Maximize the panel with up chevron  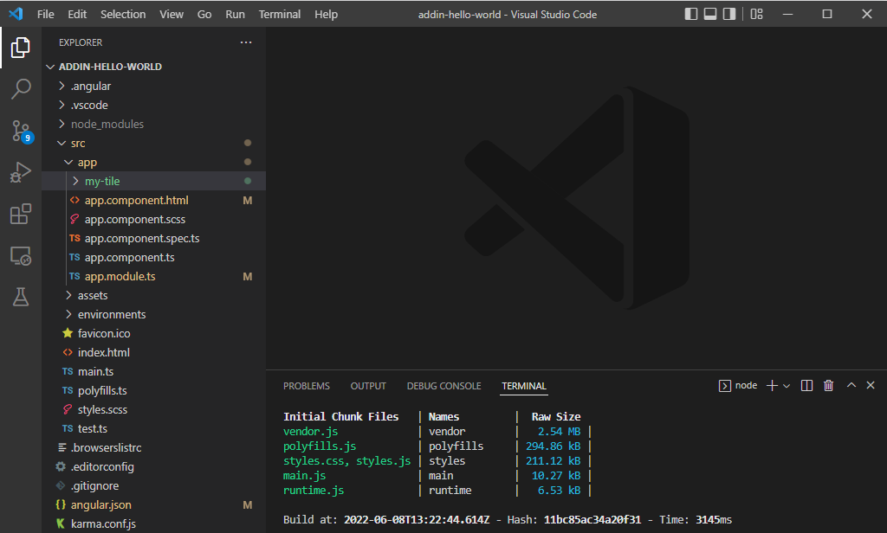coord(851,385)
